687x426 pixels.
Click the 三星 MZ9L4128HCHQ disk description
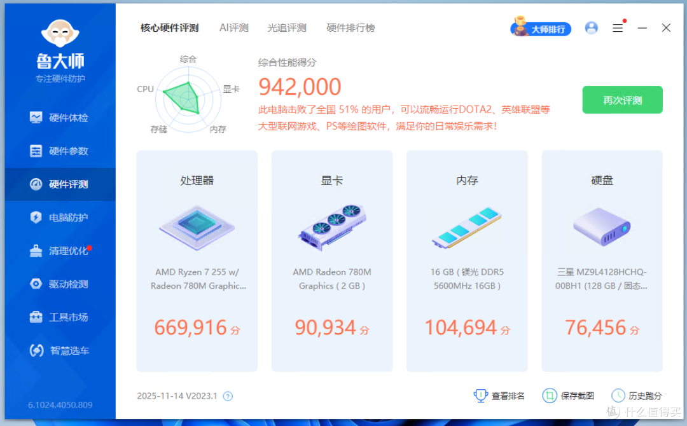click(x=602, y=279)
